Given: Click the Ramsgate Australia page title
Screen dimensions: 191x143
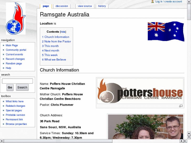Looking at the screenshot, I should point(65,14).
